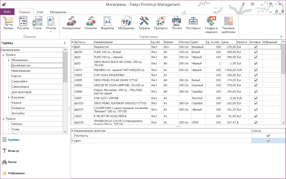
Task: Open the Файл menu
Action: 7,12
